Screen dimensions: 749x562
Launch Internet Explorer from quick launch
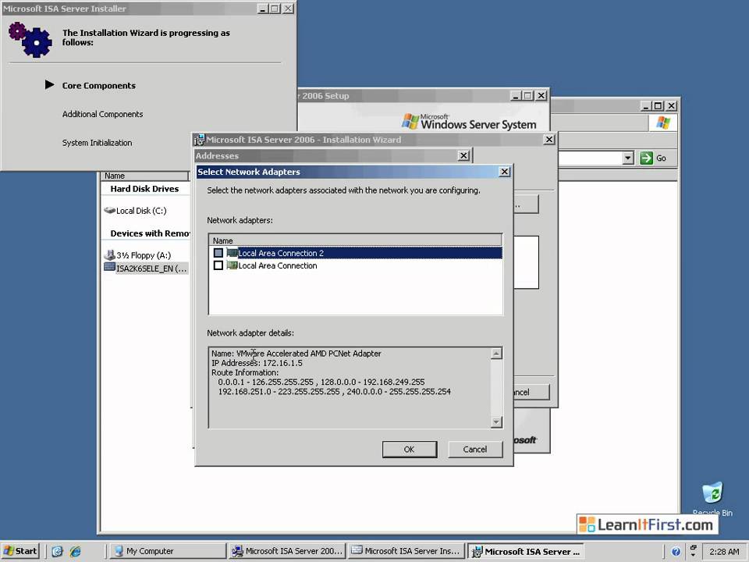(x=75, y=552)
